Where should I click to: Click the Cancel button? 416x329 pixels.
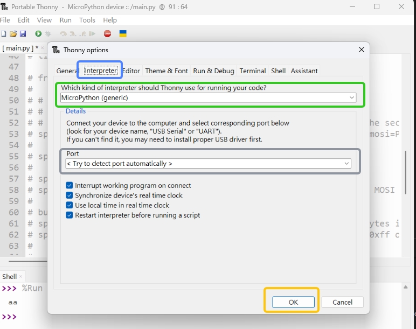[x=342, y=302]
